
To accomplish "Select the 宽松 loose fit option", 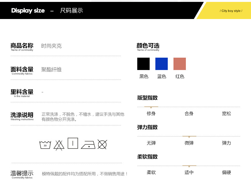I will [227, 113].
